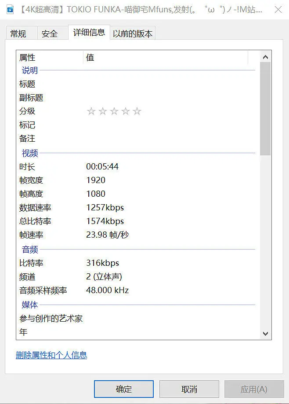289x404 pixels.
Task: Select the 音频采样频率 property label
Action: pos(43,290)
